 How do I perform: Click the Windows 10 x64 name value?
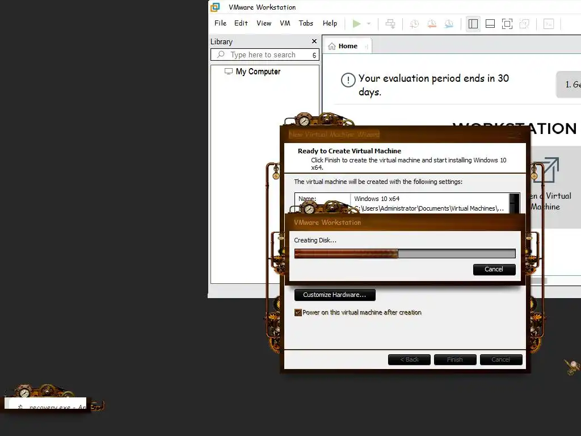[377, 198]
